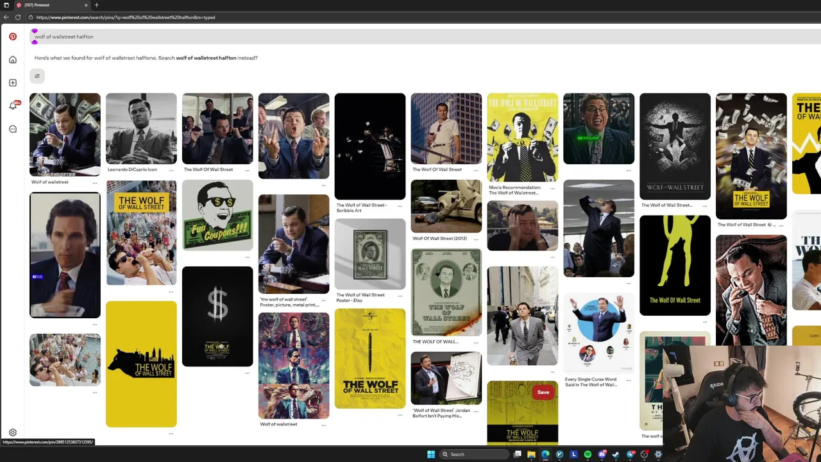Screen dimensions: 821x462
Task: Open the 'Fun Coupons!!!' green cartoon pin
Action: point(217,215)
